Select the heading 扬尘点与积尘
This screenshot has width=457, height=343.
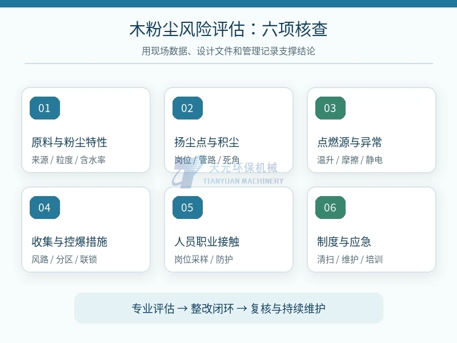click(x=207, y=142)
